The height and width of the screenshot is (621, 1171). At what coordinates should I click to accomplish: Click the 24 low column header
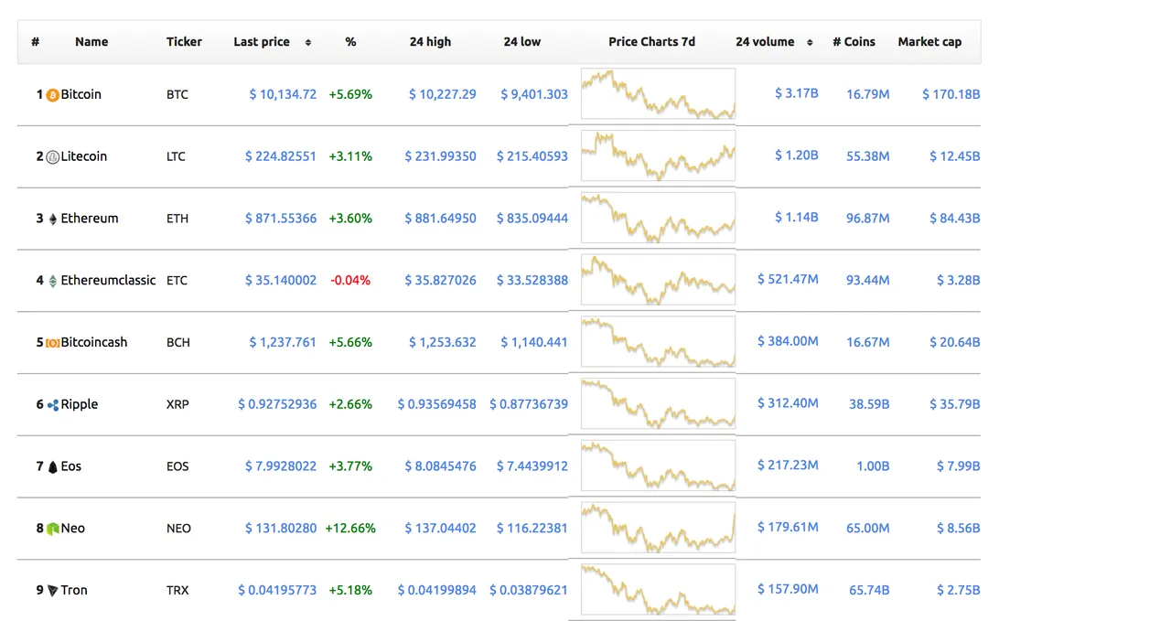coord(521,42)
